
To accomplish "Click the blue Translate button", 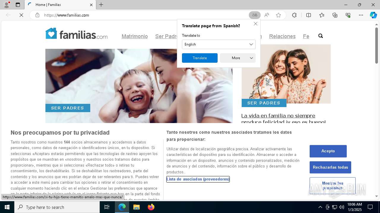I will tap(200, 58).
